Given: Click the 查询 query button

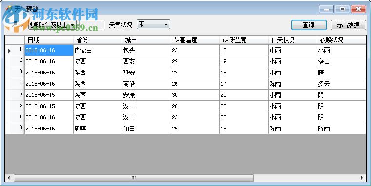Looking at the screenshot, I should click(x=309, y=25).
